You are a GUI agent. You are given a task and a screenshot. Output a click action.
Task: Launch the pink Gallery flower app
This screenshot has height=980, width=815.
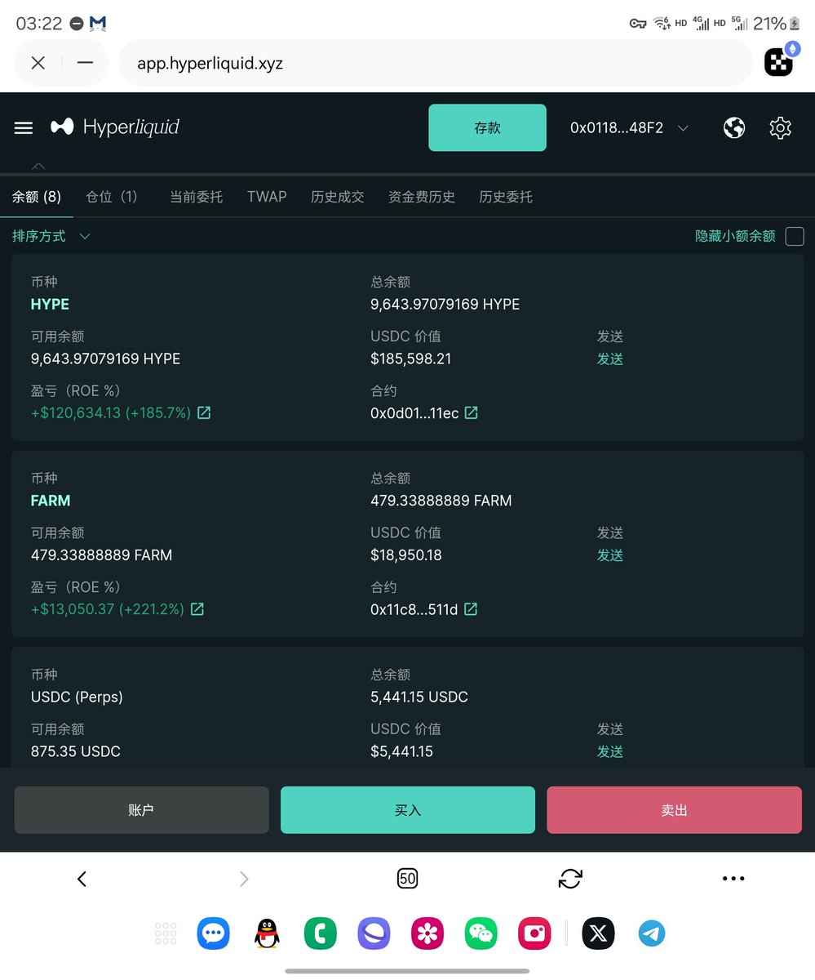coord(427,933)
